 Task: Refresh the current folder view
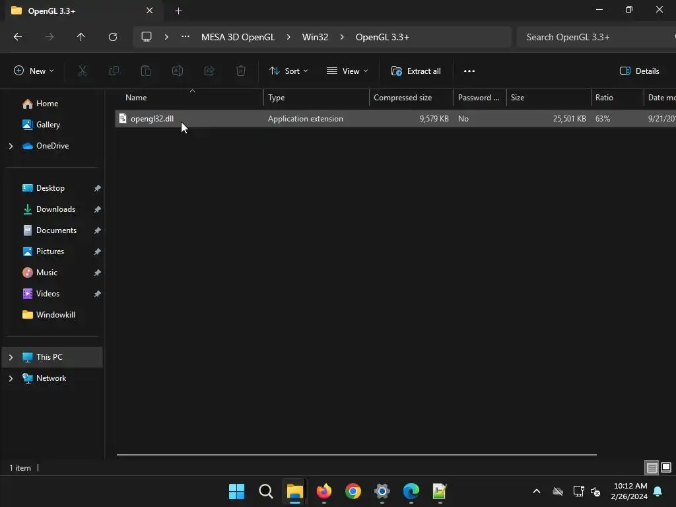(x=113, y=37)
